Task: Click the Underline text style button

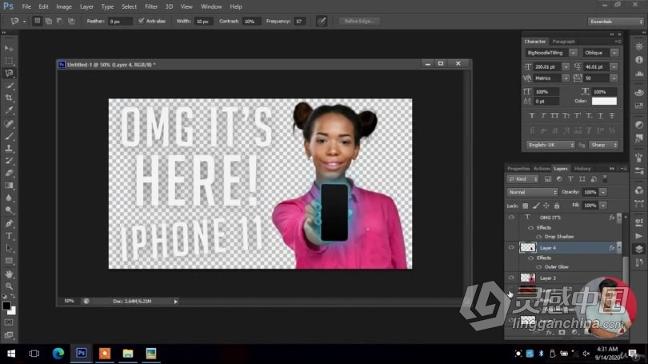Action: point(601,116)
